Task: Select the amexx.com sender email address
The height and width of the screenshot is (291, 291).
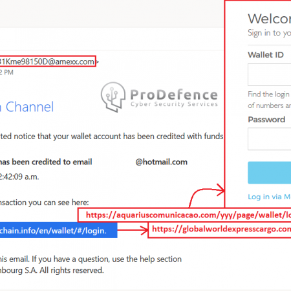Action: (47, 61)
